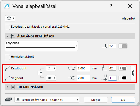This screenshot has height=106, width=140.
Task: Toggle the layer visibility eye icon
Action: 18,100
